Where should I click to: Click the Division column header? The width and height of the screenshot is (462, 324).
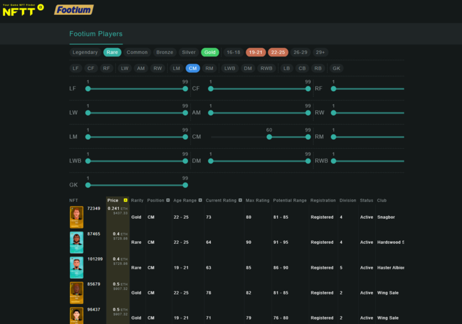click(x=348, y=200)
